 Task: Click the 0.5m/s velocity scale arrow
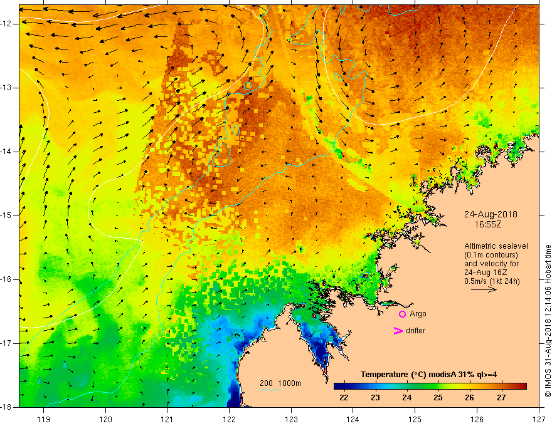[x=484, y=289]
